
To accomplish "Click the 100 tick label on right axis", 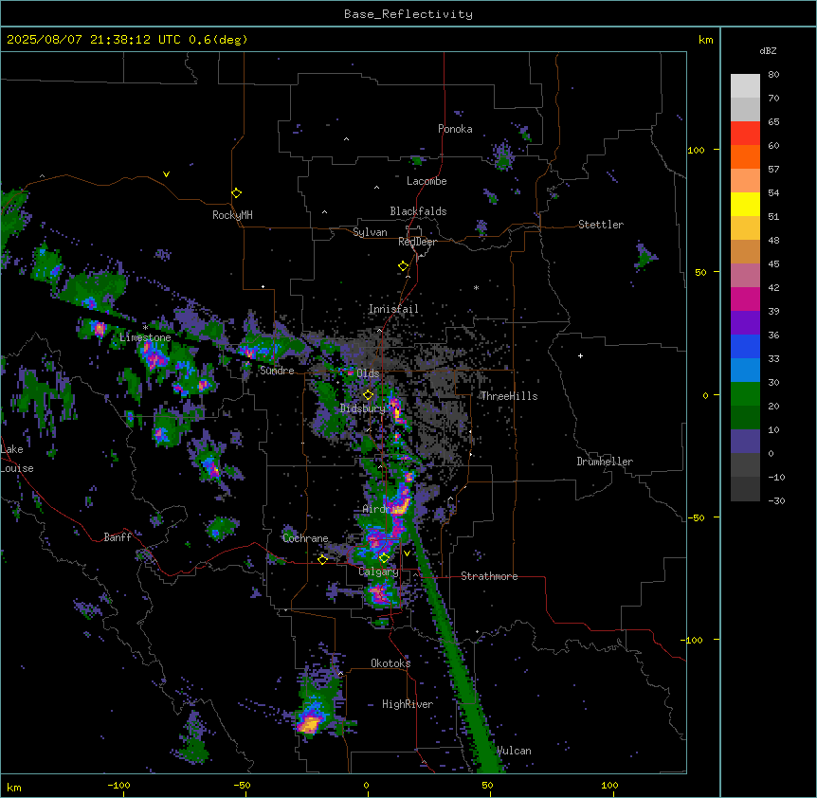I will (696, 150).
